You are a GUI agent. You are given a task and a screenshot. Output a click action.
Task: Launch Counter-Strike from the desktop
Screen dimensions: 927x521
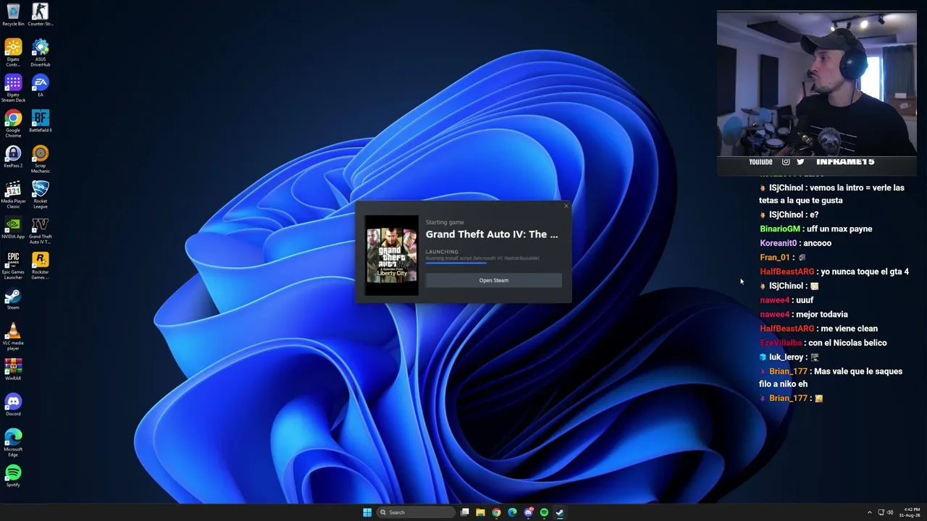click(x=40, y=14)
